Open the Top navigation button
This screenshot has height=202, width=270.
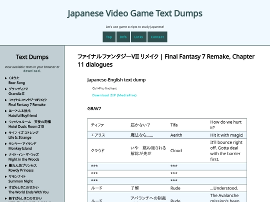click(109, 37)
